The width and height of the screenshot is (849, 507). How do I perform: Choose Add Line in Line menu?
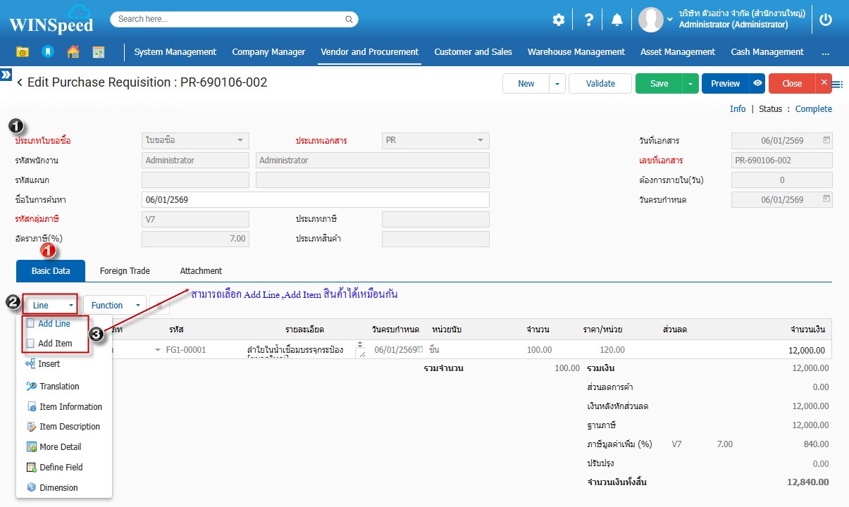coord(54,324)
